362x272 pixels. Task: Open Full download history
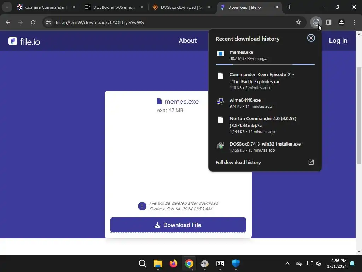click(x=265, y=162)
